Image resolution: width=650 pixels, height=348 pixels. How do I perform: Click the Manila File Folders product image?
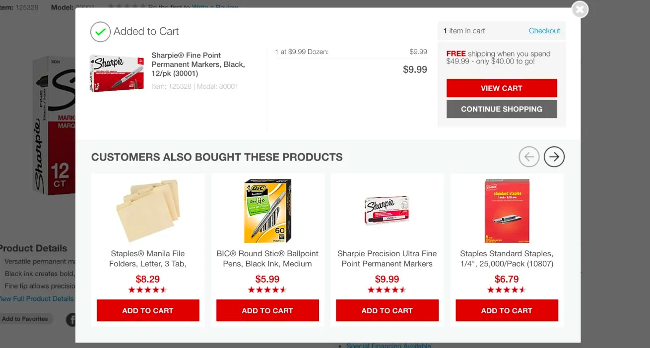148,211
